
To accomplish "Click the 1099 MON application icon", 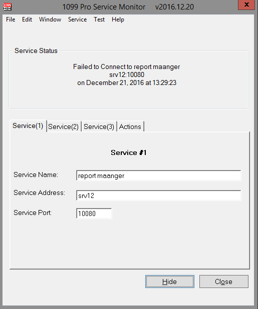I will (x=8, y=6).
